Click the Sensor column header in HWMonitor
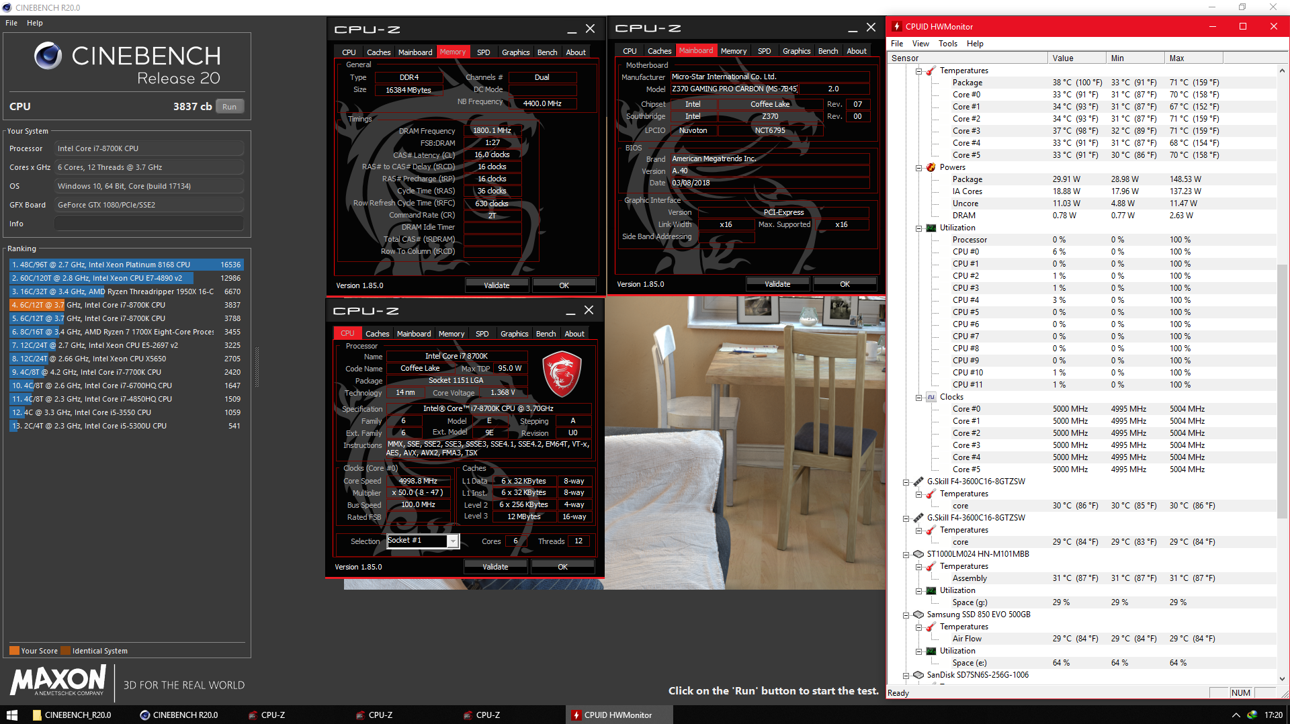The height and width of the screenshot is (724, 1290). [x=967, y=58]
